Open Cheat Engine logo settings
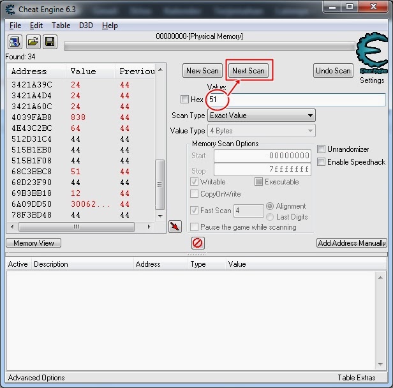Viewport: 393px width, 388px height. coord(372,53)
